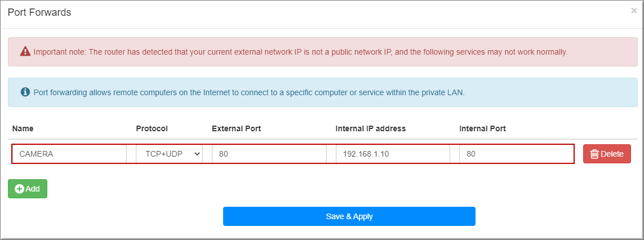The height and width of the screenshot is (240, 644).
Task: Click the Protocol column header
Action: [152, 128]
